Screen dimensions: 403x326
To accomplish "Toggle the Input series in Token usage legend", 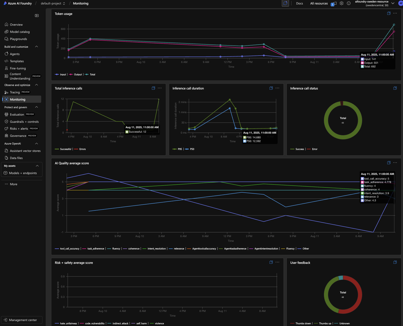I will tap(61, 74).
